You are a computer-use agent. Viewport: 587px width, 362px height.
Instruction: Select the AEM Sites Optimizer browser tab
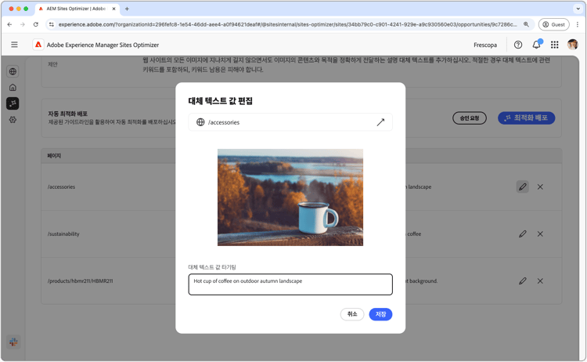[77, 9]
